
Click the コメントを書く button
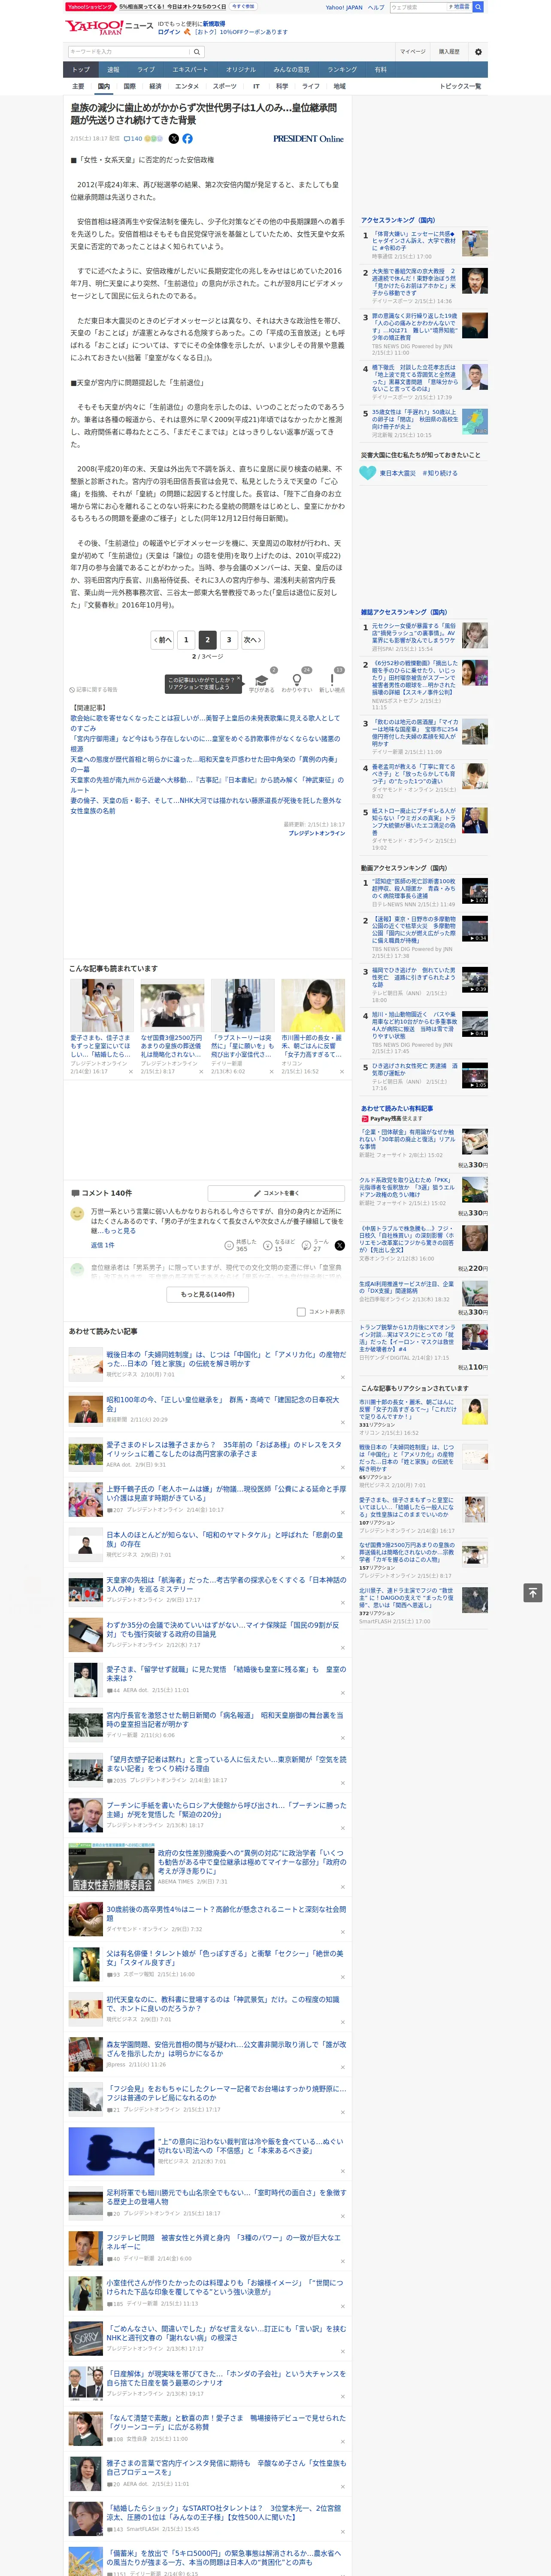click(276, 1193)
